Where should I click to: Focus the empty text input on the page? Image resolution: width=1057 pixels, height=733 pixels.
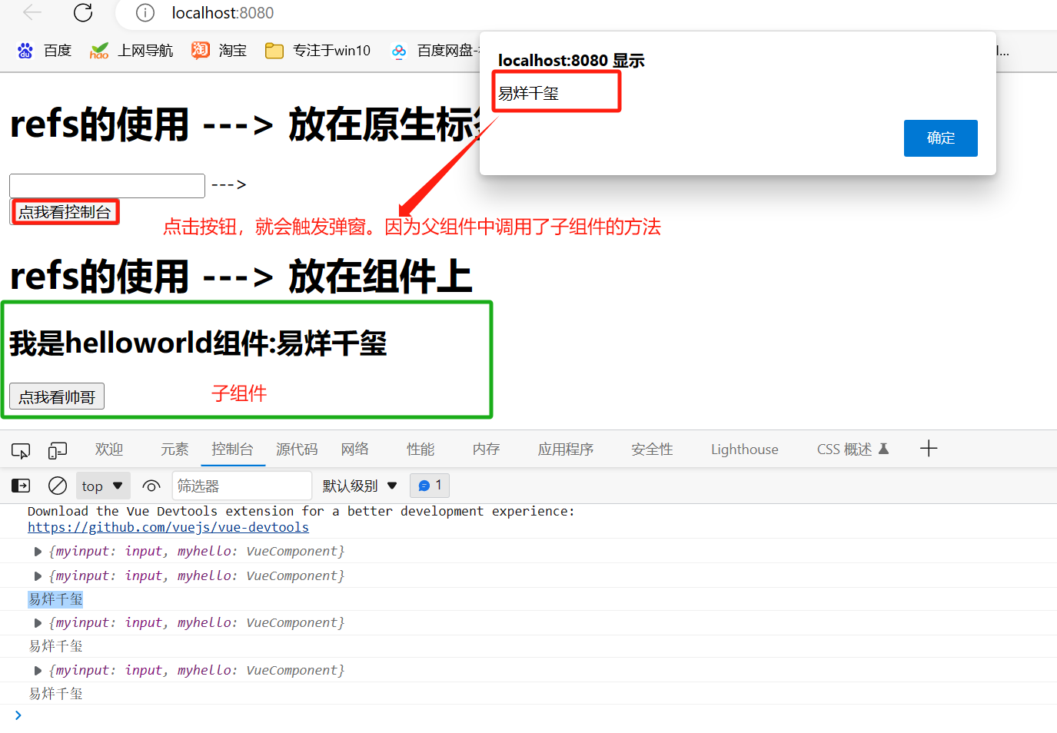pos(107,185)
